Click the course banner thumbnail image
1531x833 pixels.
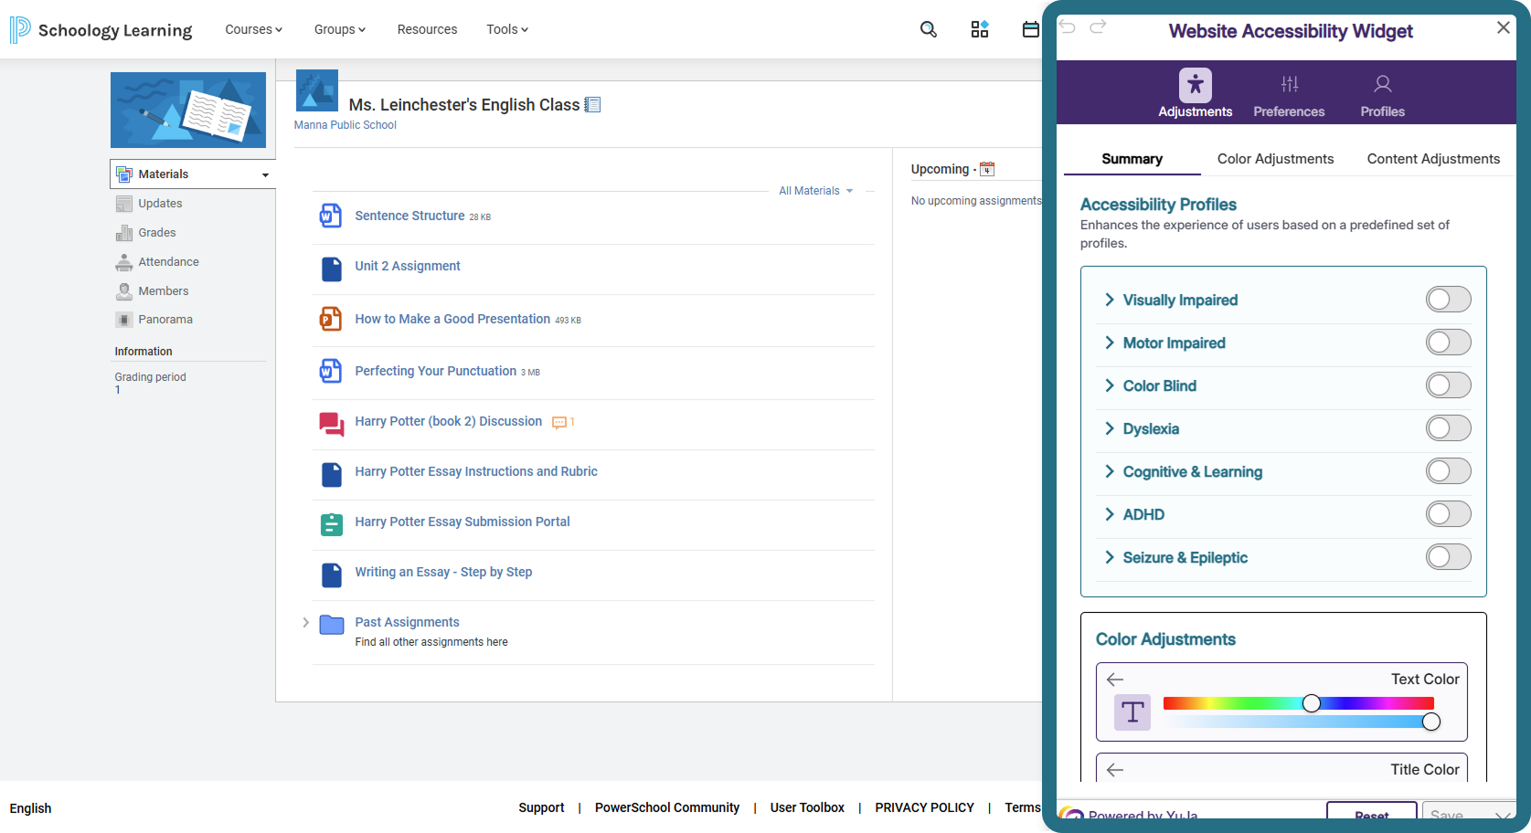pos(188,110)
